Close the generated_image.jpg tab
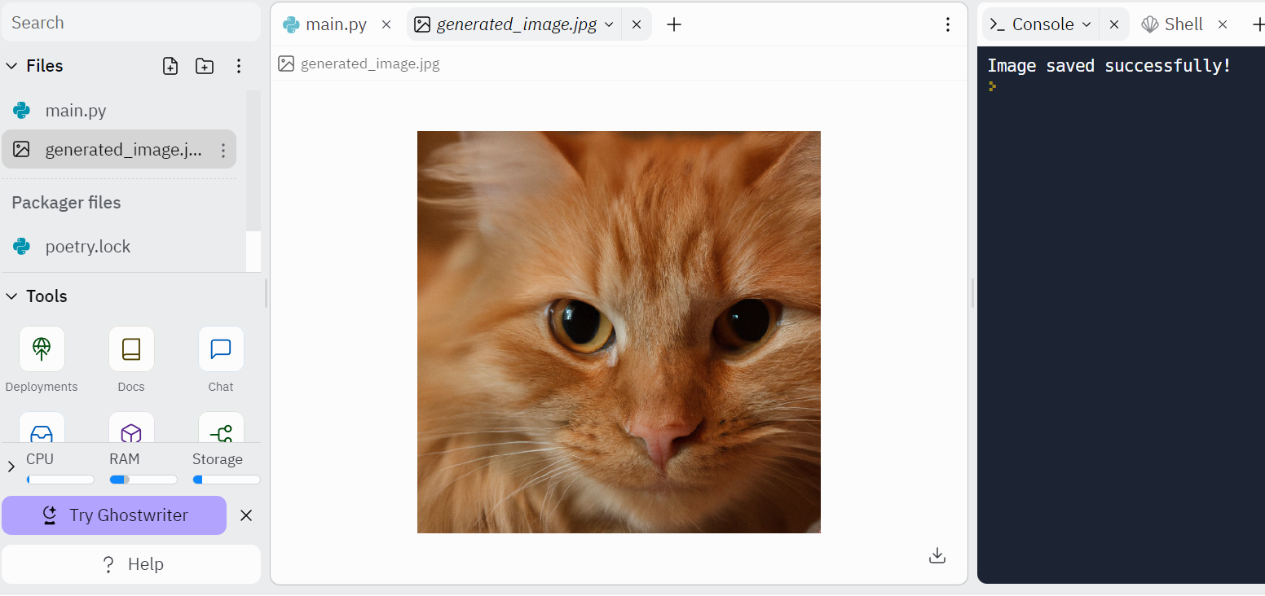This screenshot has height=596, width=1265. [637, 24]
